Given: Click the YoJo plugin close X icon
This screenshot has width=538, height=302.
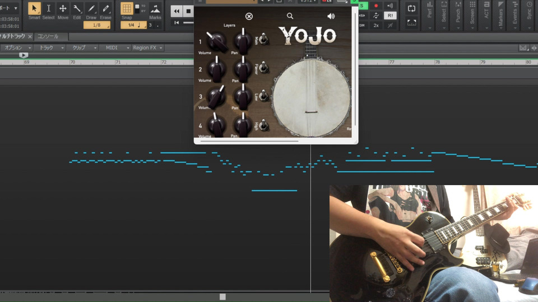Looking at the screenshot, I should (249, 16).
